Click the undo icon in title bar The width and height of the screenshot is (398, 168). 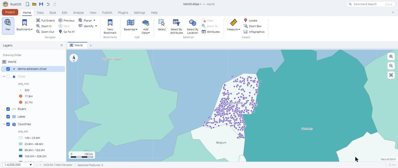[x=48, y=4]
